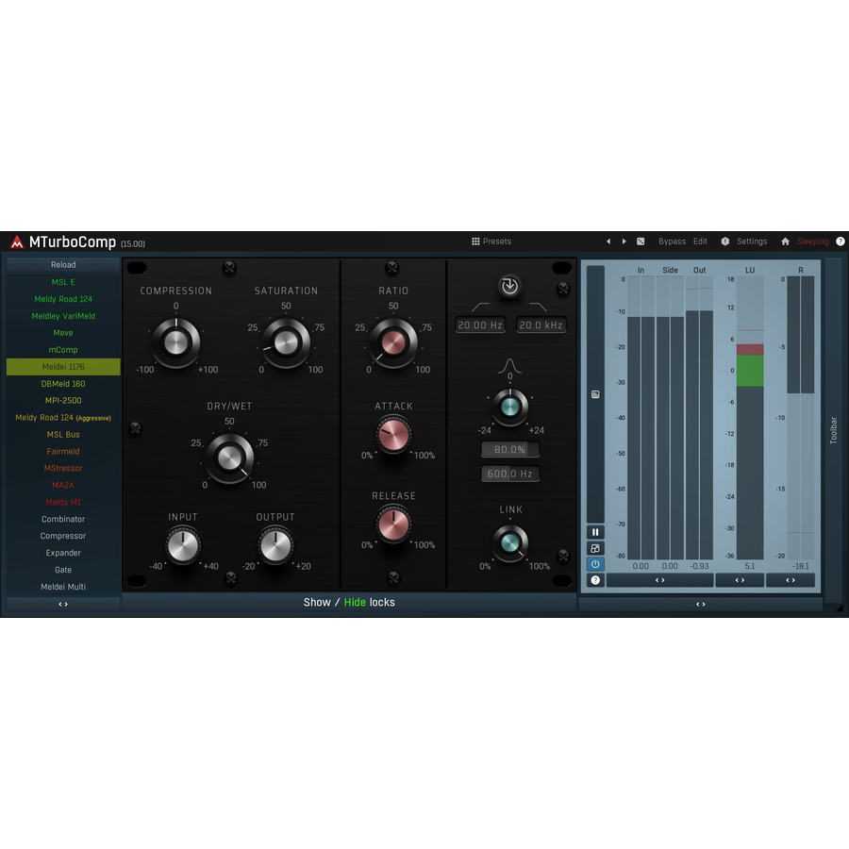The width and height of the screenshot is (849, 849).
Task: Click the Saturation knob
Action: click(x=286, y=342)
